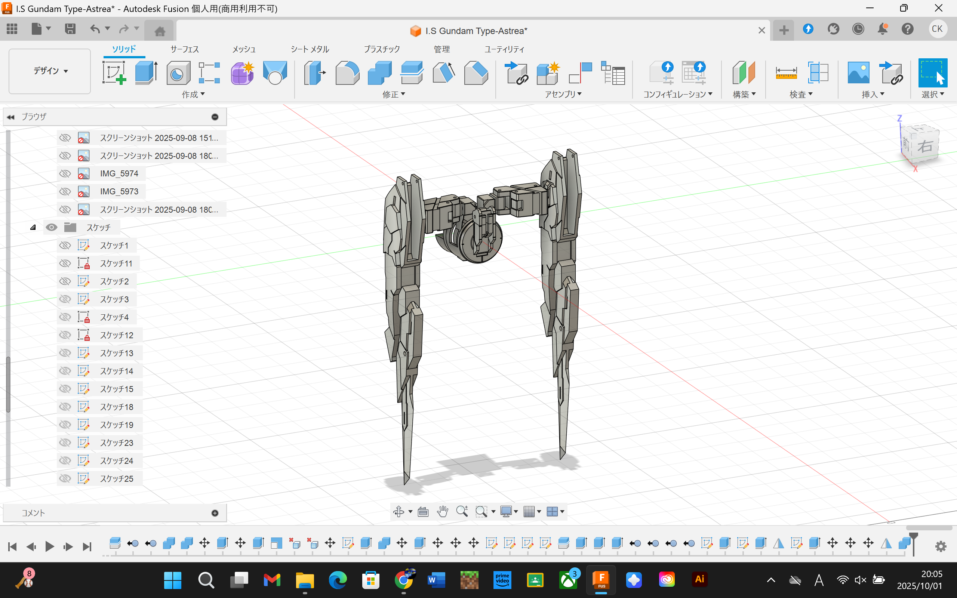The width and height of the screenshot is (957, 598).
Task: Collapse the スケッチ folder tree arrow
Action: [33, 227]
